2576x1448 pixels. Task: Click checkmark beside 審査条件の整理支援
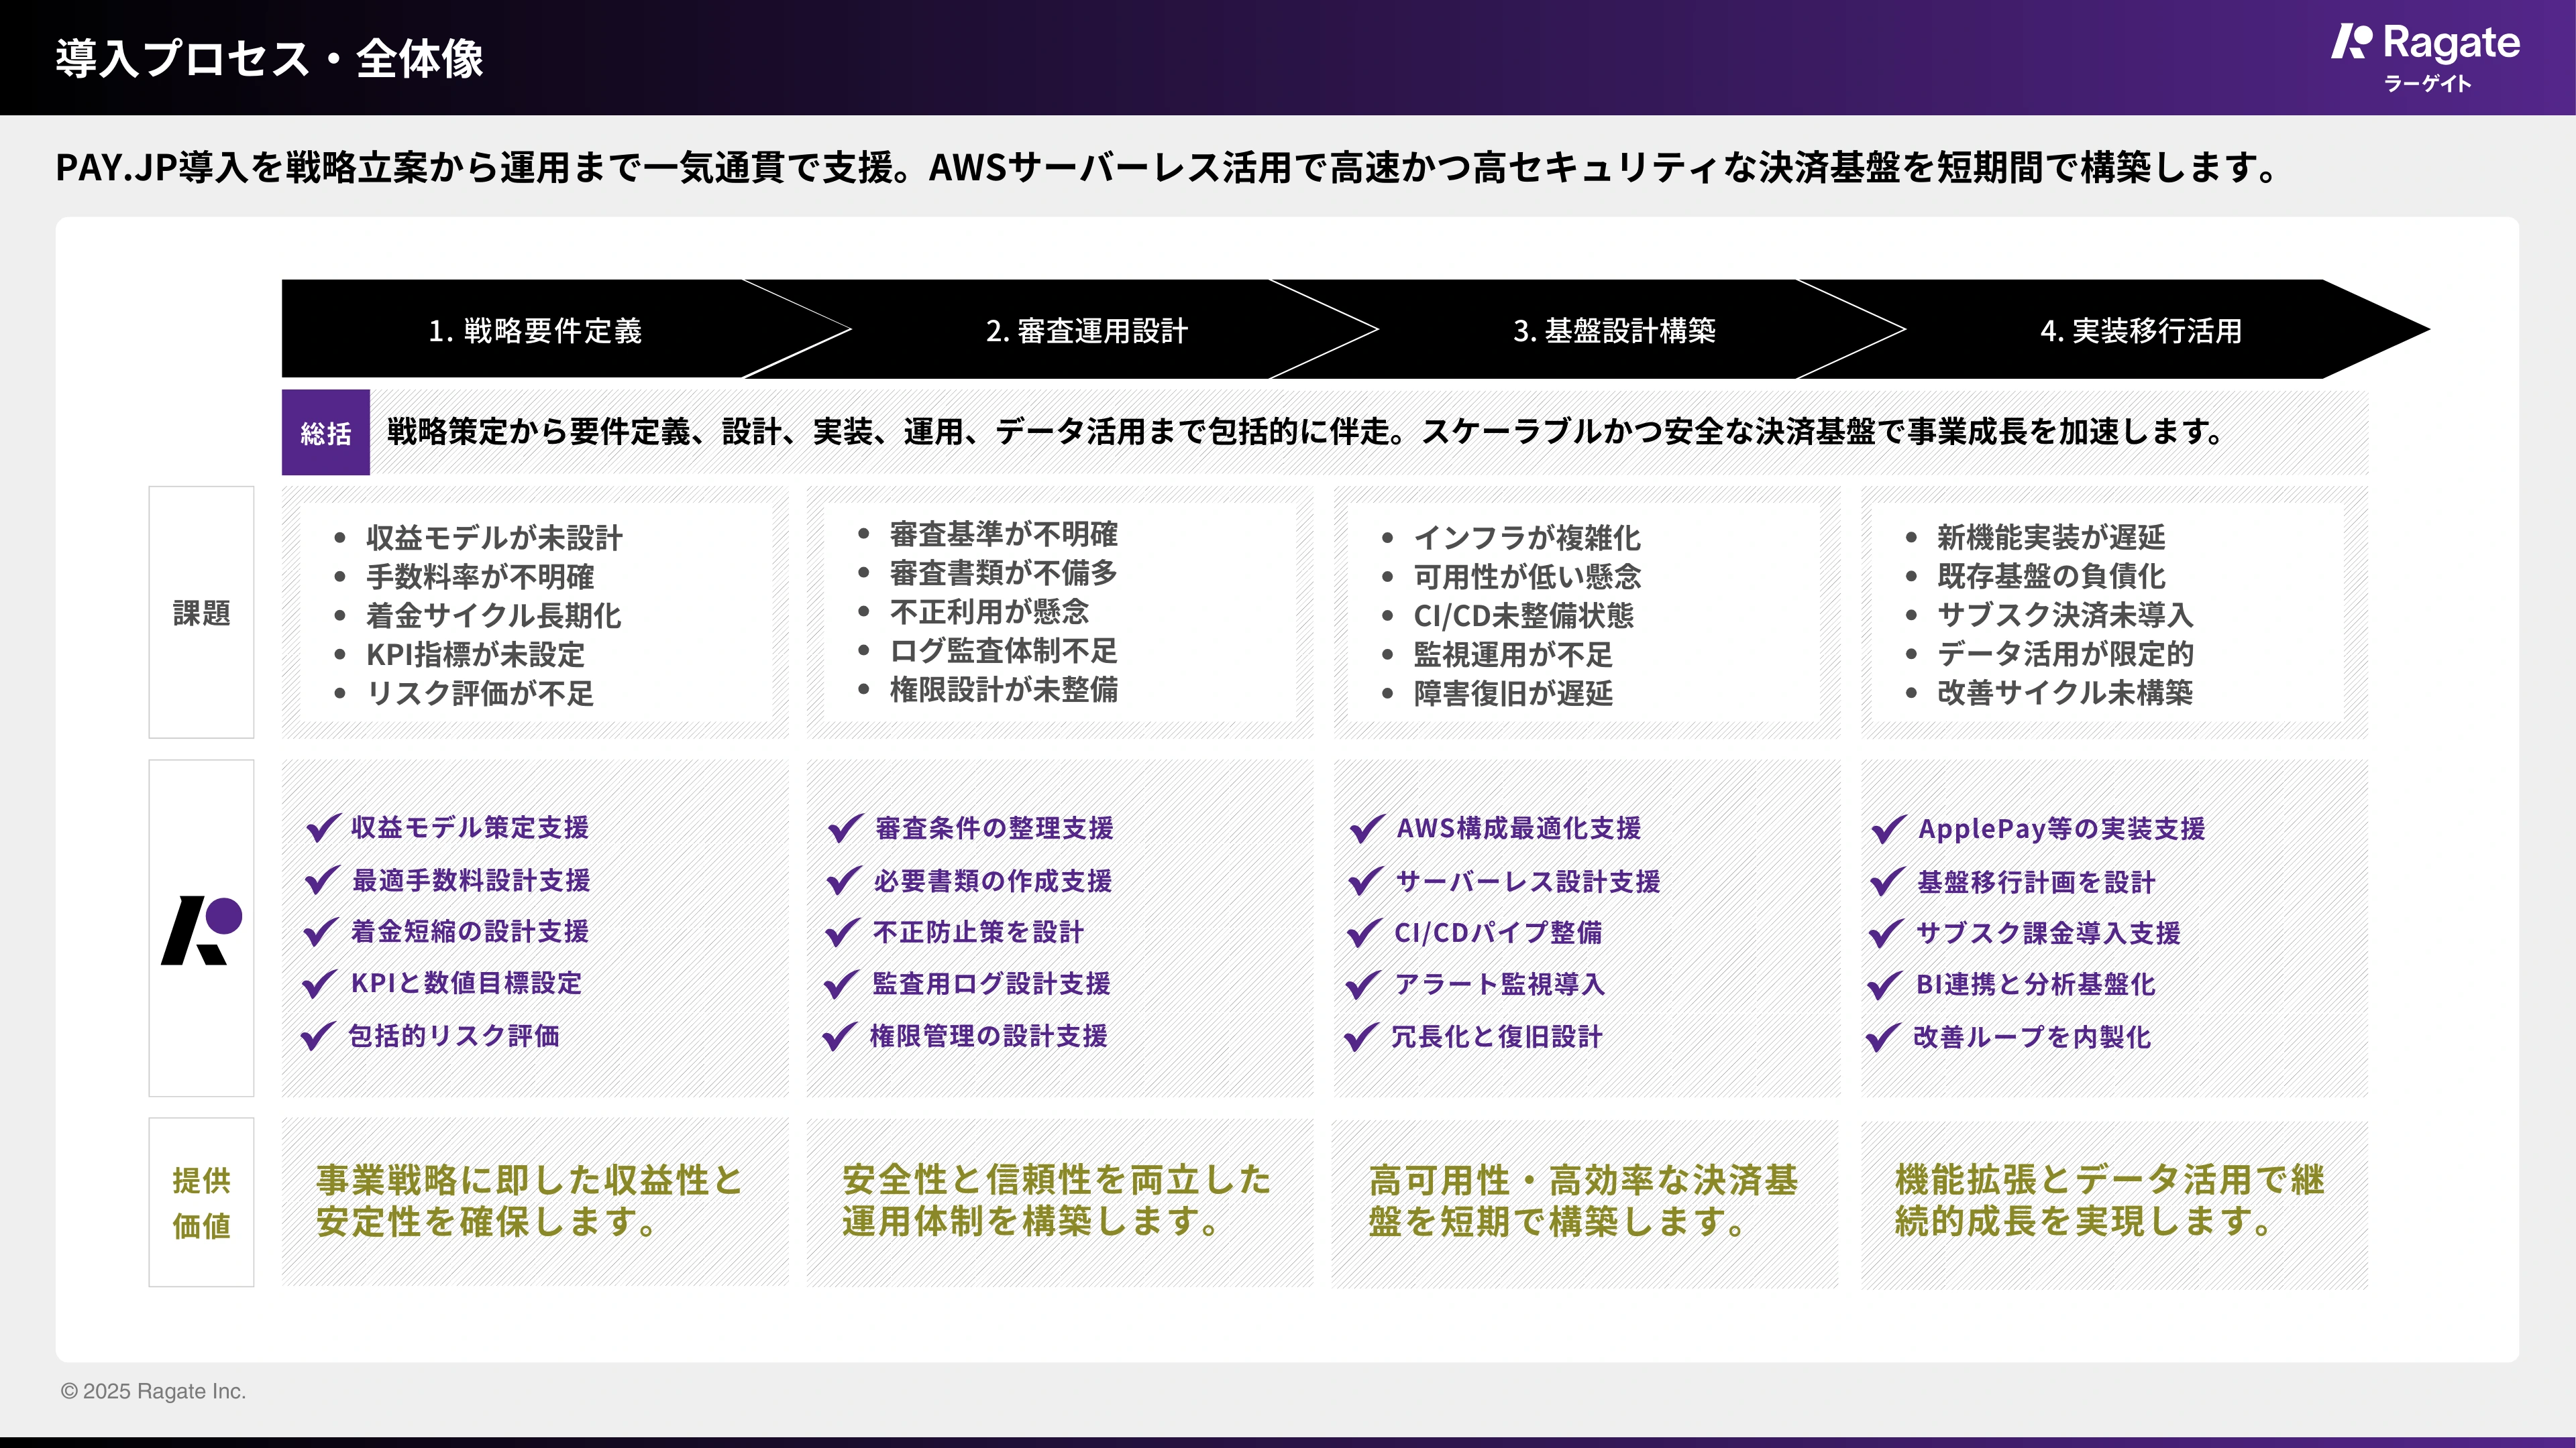pyautogui.click(x=846, y=829)
